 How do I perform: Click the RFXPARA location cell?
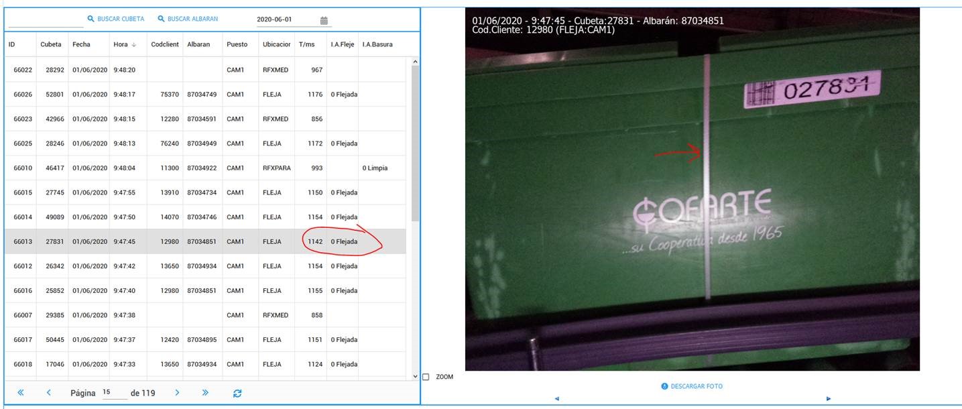277,168
